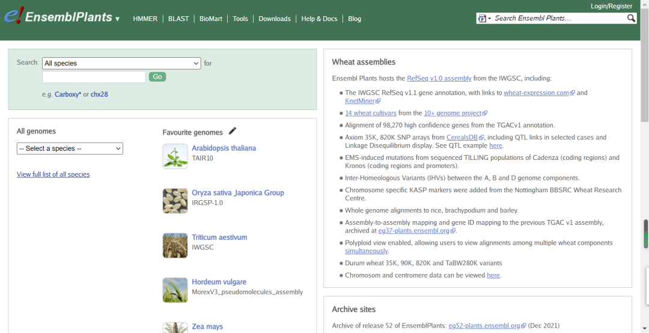Open the Triticum aestivum genome link
This screenshot has height=333, width=649.
tap(219, 237)
